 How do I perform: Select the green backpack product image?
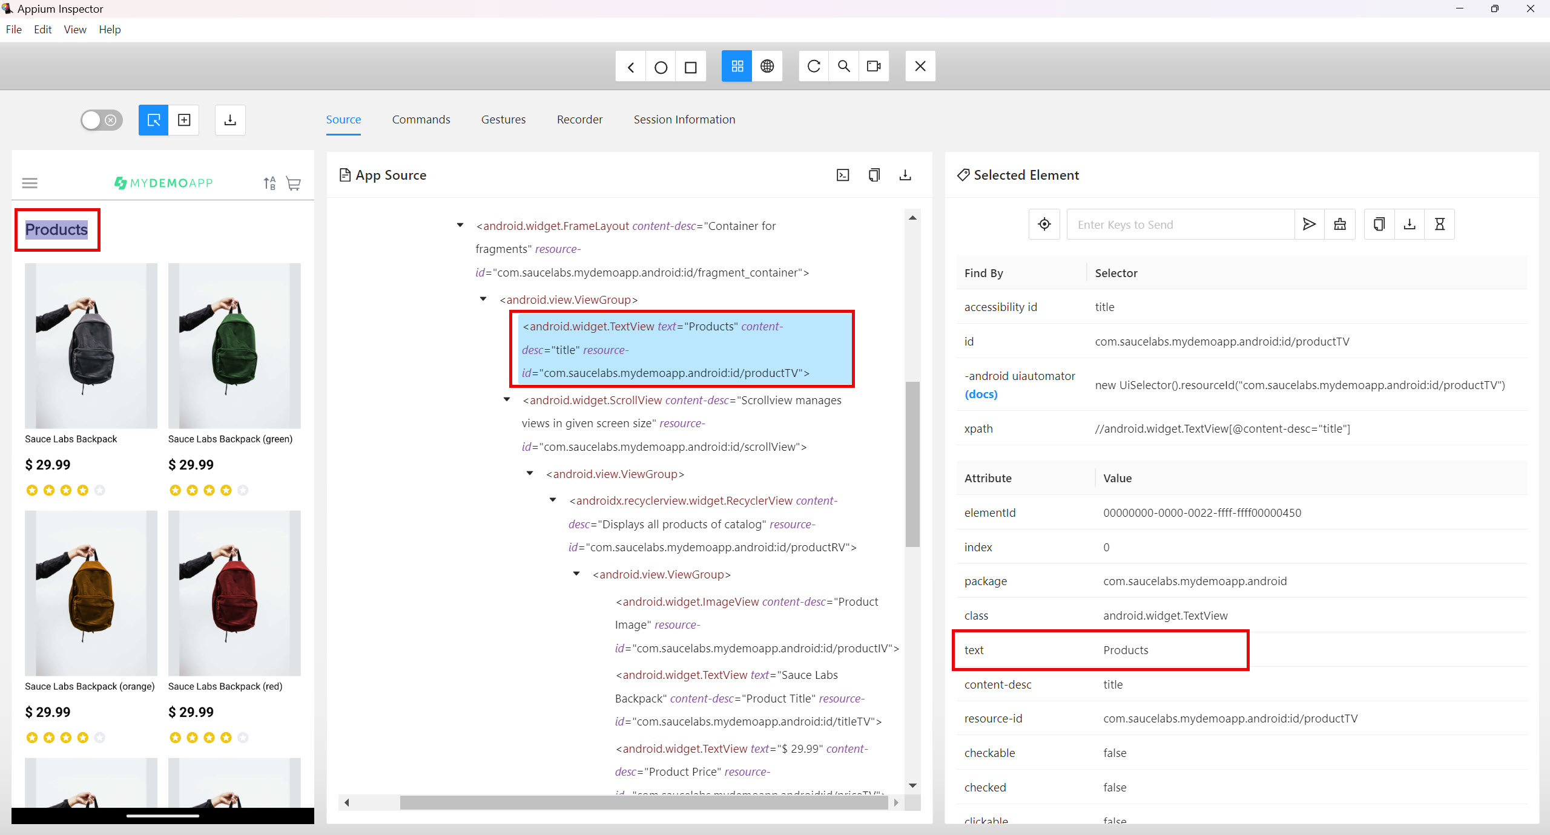click(234, 345)
